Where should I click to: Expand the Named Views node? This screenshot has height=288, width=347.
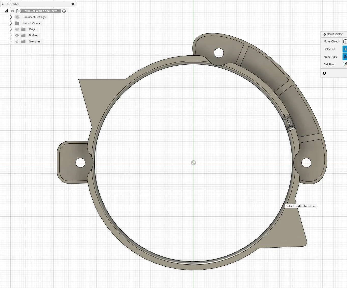point(11,23)
